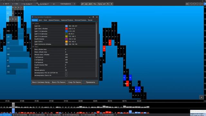Switch to the Линии tab

click(45, 20)
